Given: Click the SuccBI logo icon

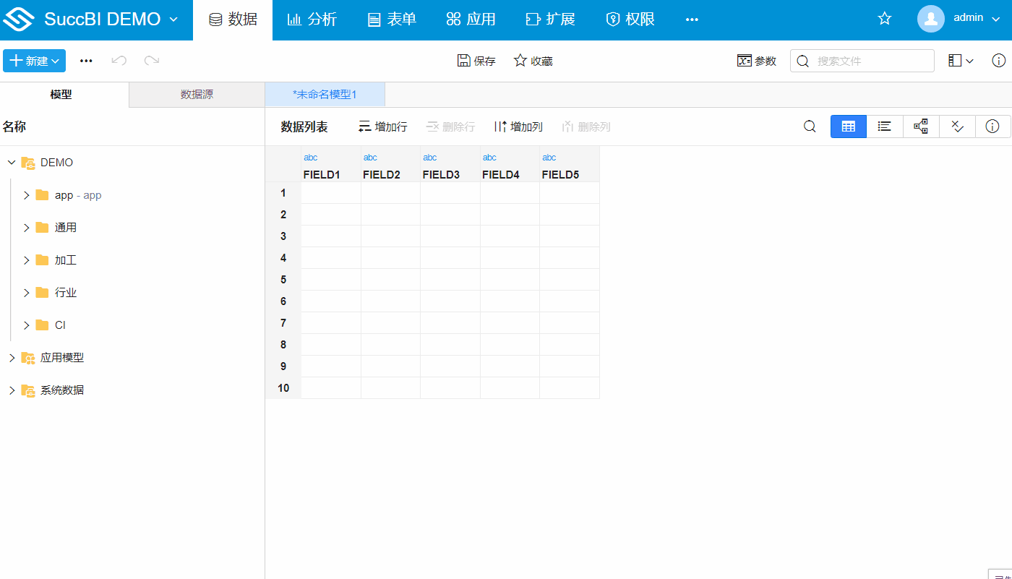Looking at the screenshot, I should click(x=20, y=19).
